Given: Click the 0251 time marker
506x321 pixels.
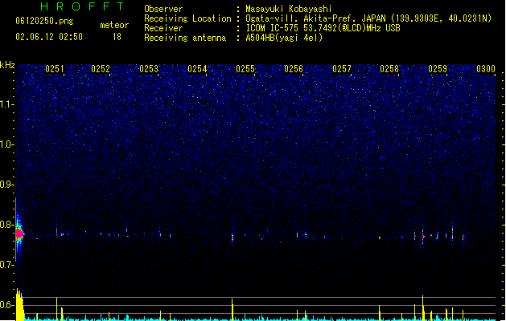Looking at the screenshot, I should point(55,69).
